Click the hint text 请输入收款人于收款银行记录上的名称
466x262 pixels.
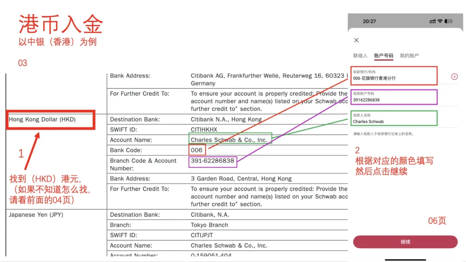(x=384, y=134)
